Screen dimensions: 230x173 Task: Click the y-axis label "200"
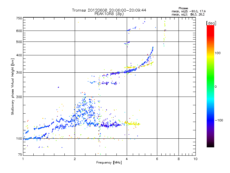[x=19, y=97]
